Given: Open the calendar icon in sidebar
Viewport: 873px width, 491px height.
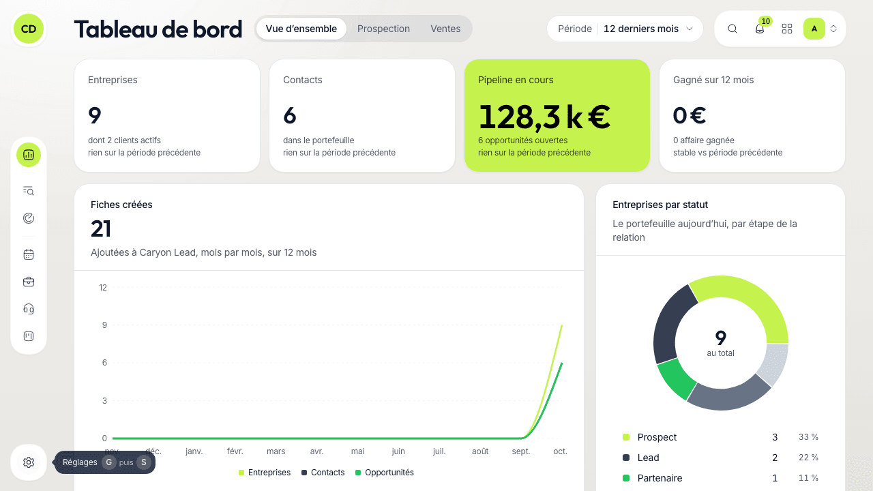Looking at the screenshot, I should point(29,254).
